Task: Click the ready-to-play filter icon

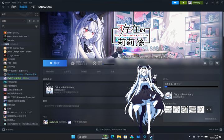Action: coord(38,21)
